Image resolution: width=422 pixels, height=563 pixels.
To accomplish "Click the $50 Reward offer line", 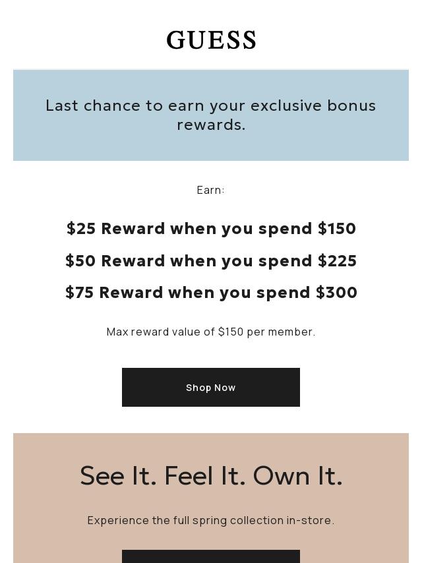I will 211,260.
